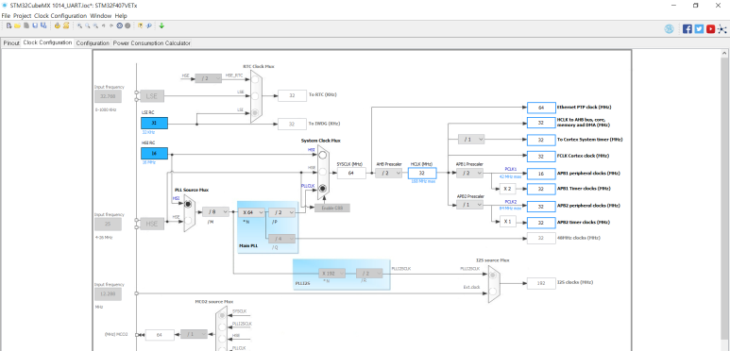Open the Power Consumption Calculator tab
The image size is (730, 351).
pos(152,43)
